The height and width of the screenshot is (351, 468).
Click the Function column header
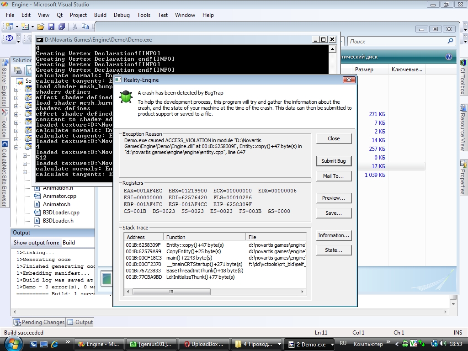pos(204,237)
